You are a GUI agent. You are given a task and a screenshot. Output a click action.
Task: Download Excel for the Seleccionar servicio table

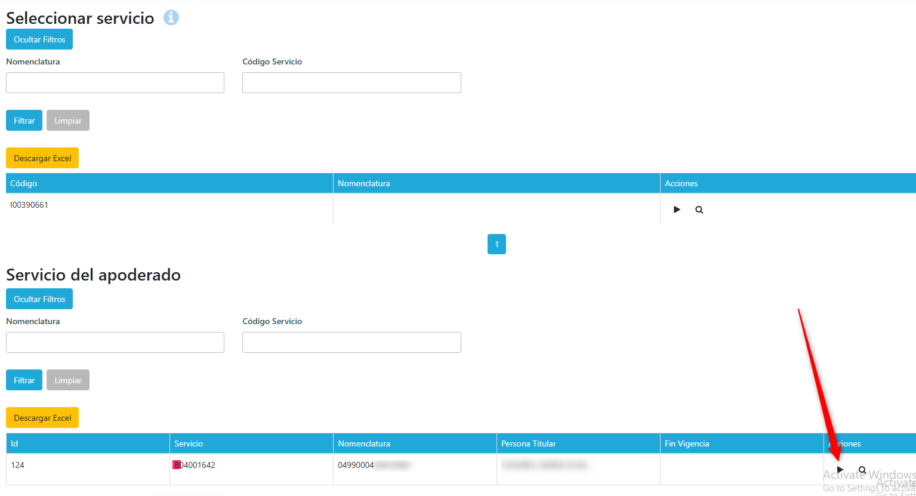[x=42, y=158]
